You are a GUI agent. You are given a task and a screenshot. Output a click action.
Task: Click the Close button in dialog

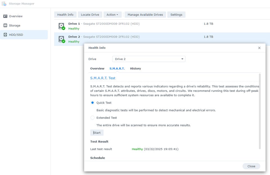251,166
